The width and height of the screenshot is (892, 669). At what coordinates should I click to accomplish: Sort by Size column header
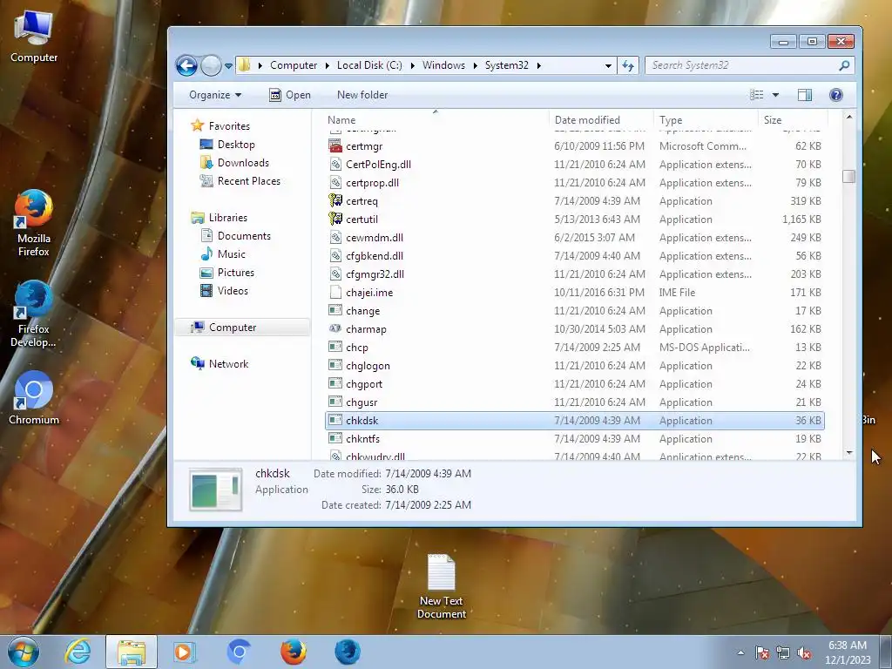(773, 120)
